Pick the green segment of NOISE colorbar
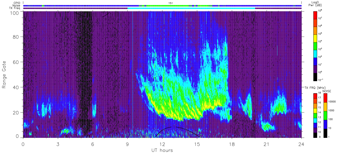Screen dimensions: 339x156 point(325,116)
